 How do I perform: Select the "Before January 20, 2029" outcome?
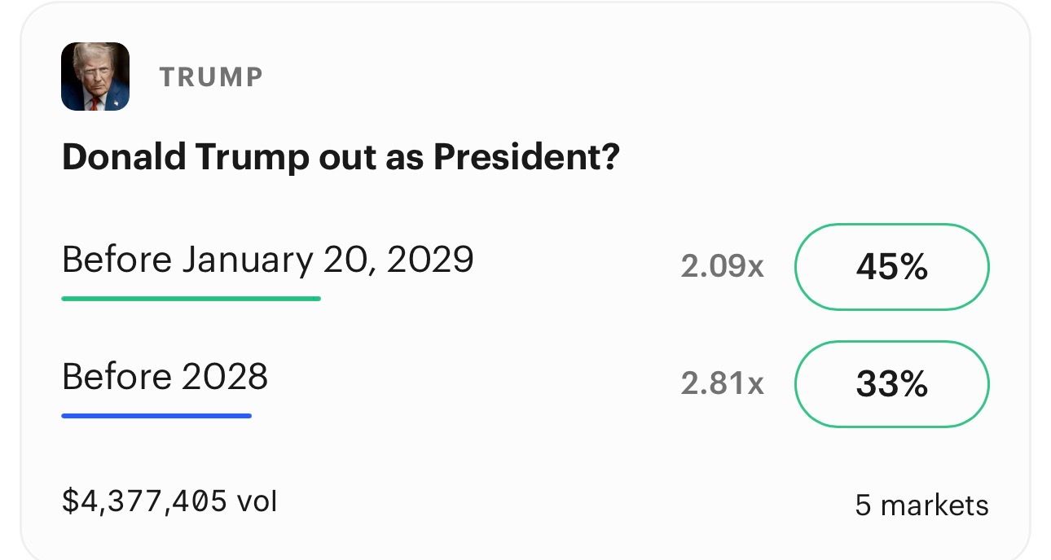pos(267,260)
